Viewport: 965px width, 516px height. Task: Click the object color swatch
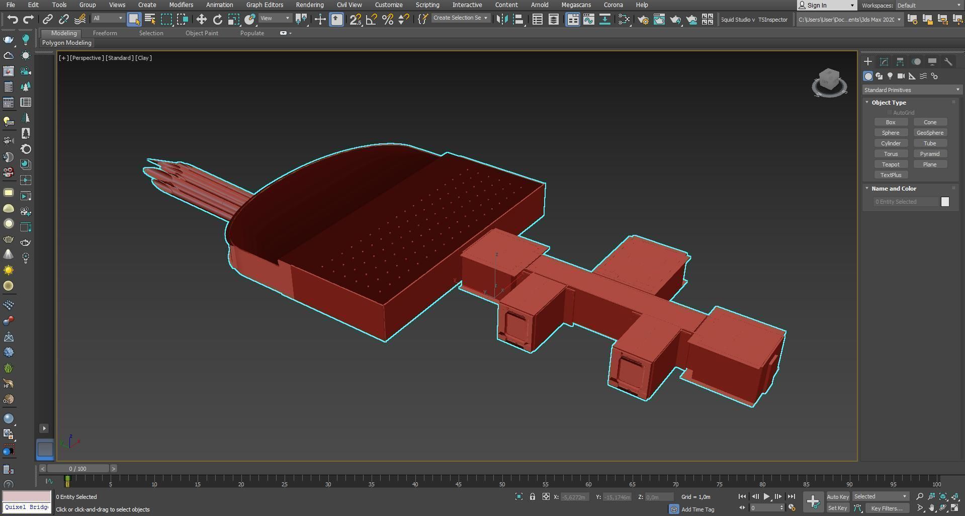(945, 202)
